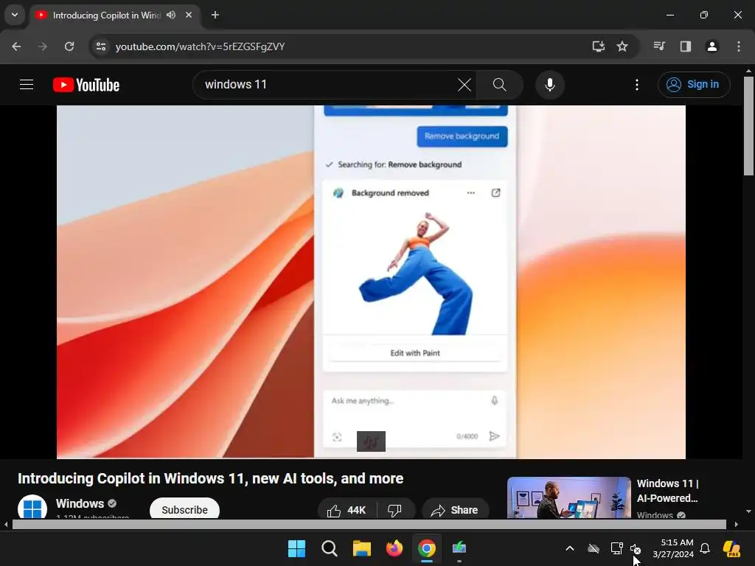
Task: Mute the tab via speaker icon
Action: 171,15
